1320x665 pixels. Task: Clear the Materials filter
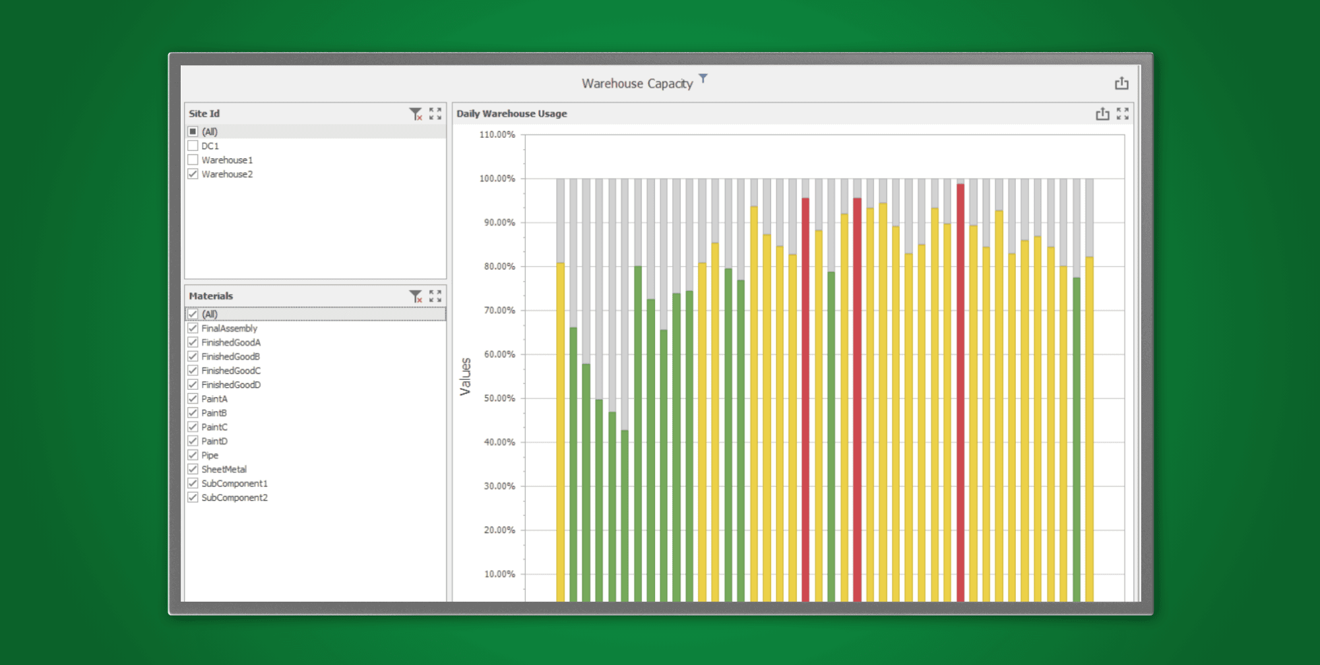(415, 296)
